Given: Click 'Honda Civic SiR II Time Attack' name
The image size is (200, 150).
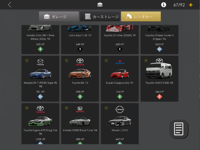Looking at the screenshot, I should pyautogui.click(x=40, y=37).
